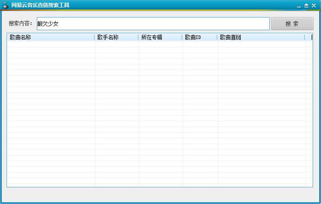Sort by 所在专辑 column header

[160, 37]
